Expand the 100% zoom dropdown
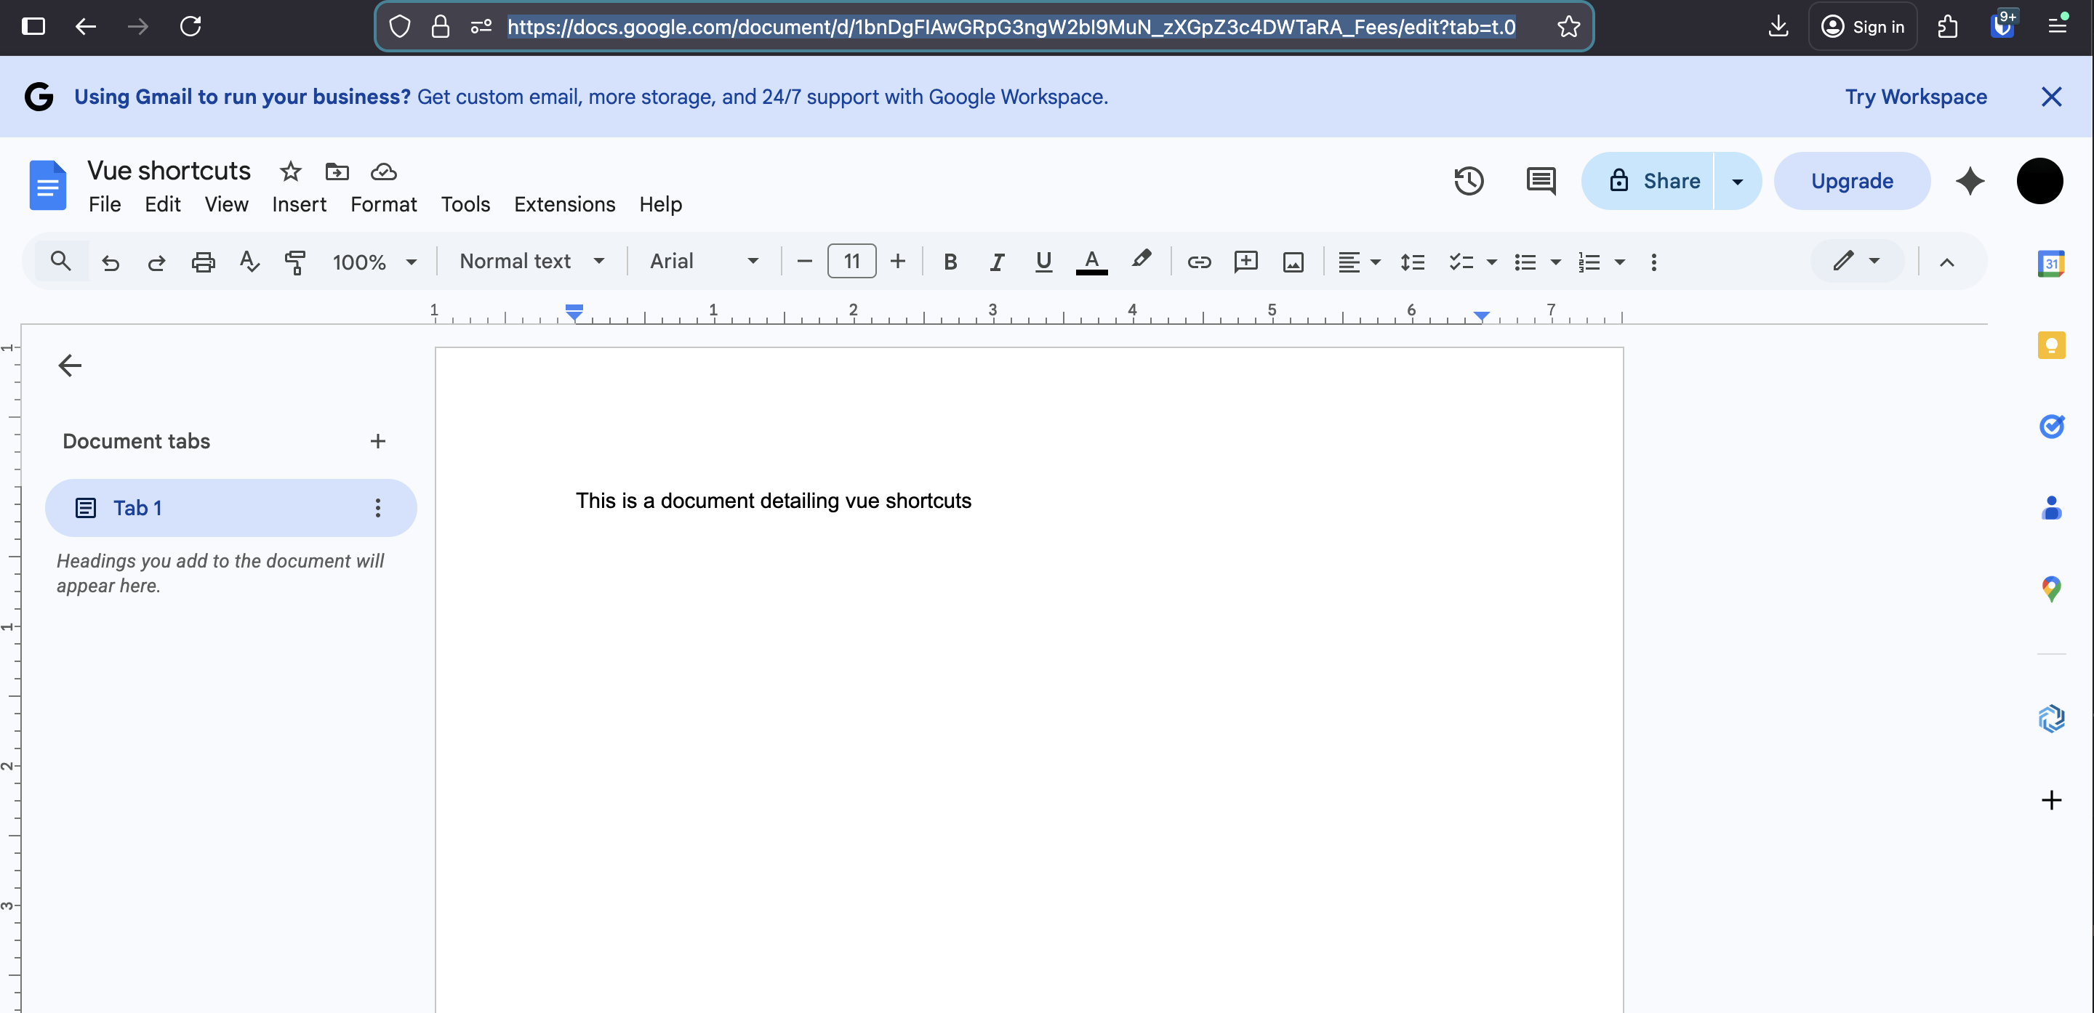Image resolution: width=2094 pixels, height=1013 pixels. click(374, 262)
